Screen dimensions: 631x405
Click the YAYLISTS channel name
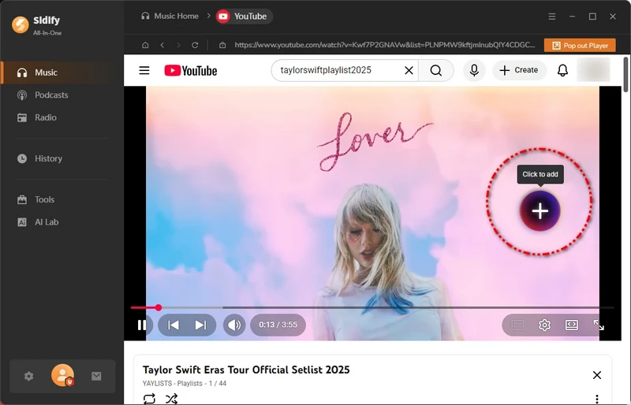[157, 383]
